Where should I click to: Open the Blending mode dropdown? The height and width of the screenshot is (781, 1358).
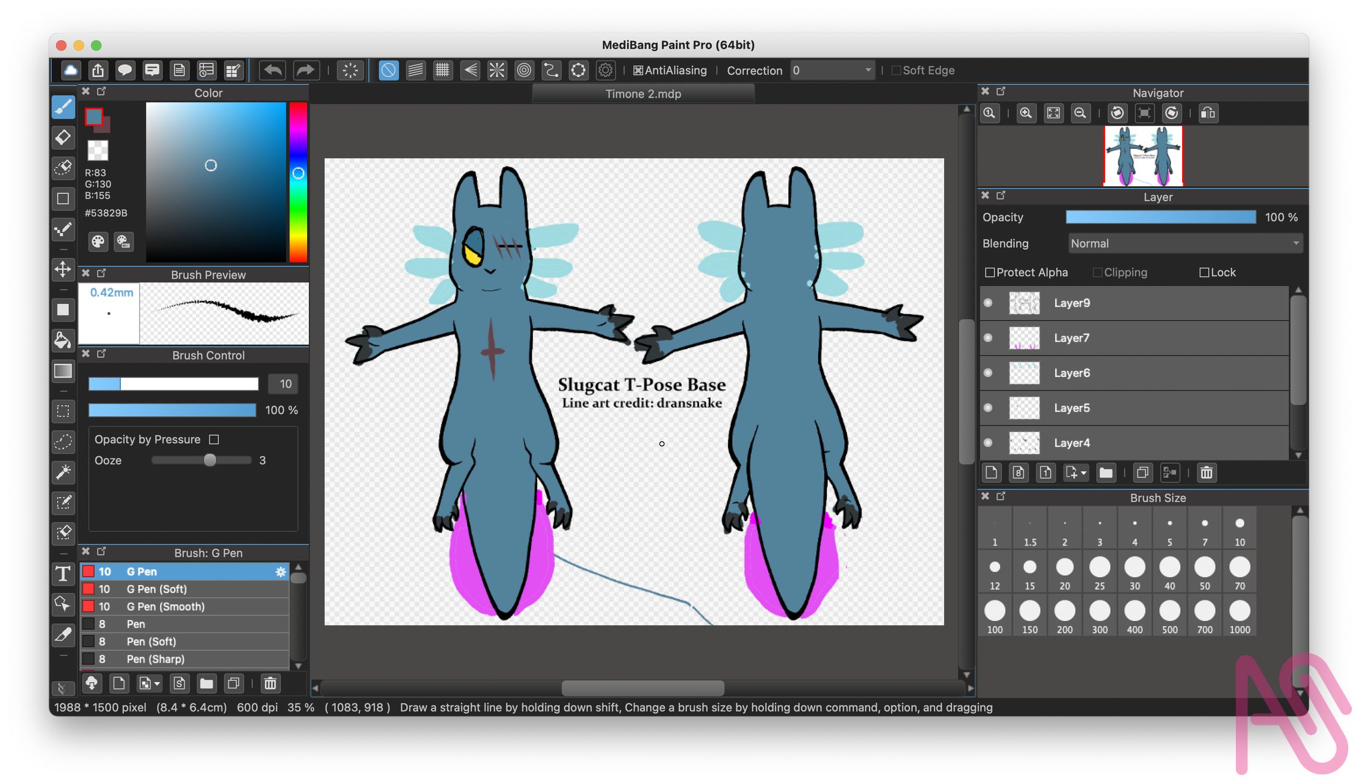point(1185,243)
